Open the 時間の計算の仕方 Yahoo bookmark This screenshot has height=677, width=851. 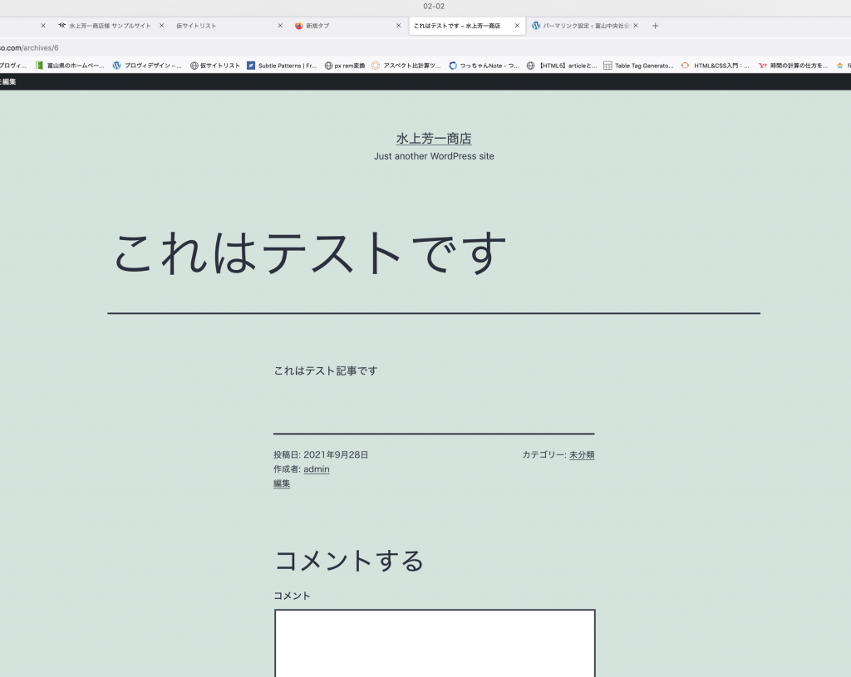pyautogui.click(x=793, y=66)
